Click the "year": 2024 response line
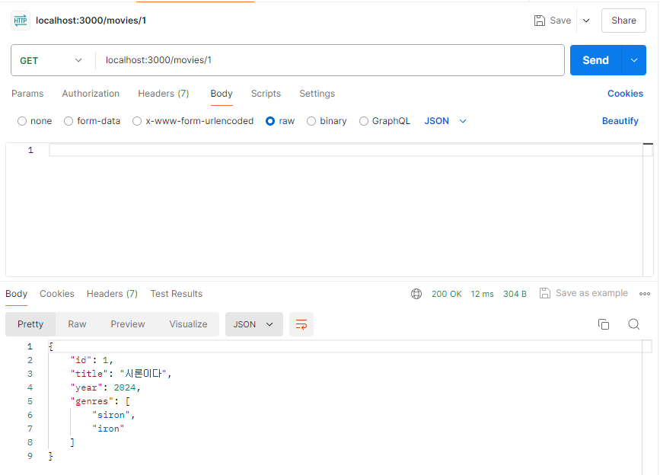Viewport: 660px width, 475px height. [105, 387]
